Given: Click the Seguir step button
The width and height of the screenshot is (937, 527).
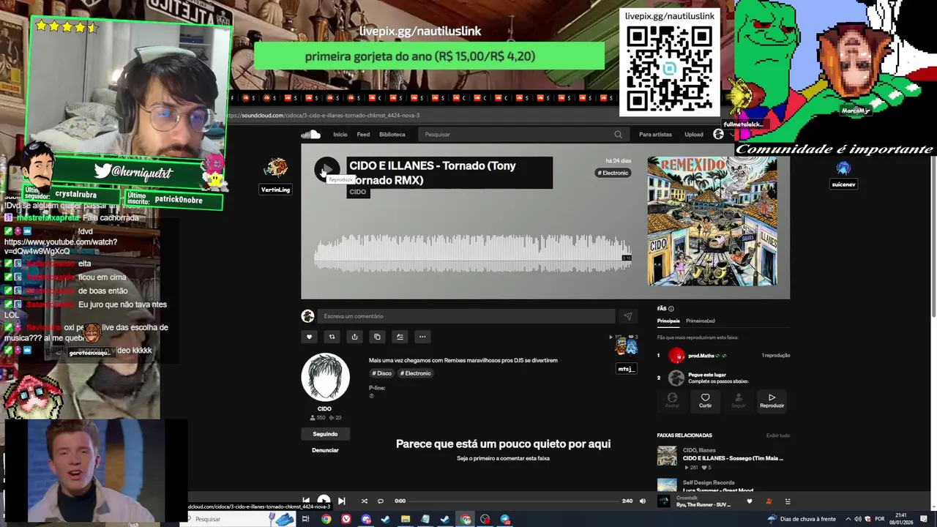Looking at the screenshot, I should click(x=738, y=400).
